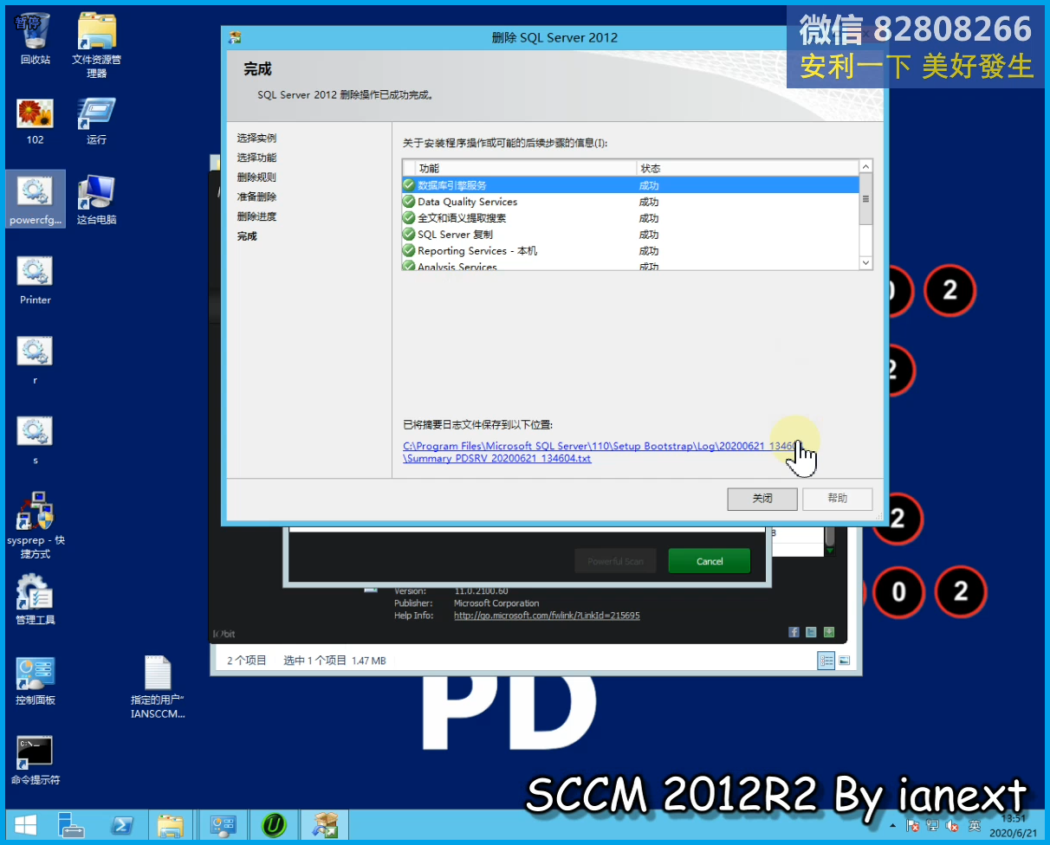Click the 功能 column header
This screenshot has width=1050, height=845.
tap(527, 168)
